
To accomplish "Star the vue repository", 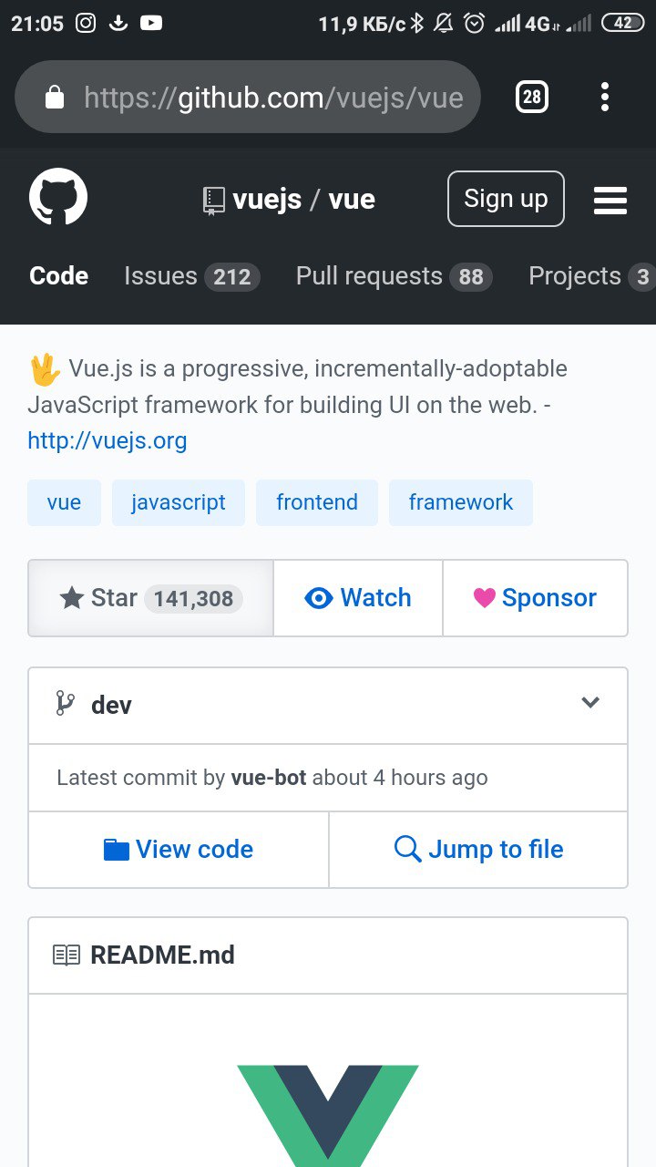I will [151, 598].
